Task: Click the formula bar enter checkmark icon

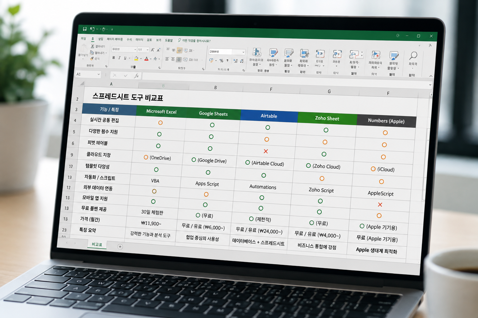Action: pyautogui.click(x=126, y=75)
